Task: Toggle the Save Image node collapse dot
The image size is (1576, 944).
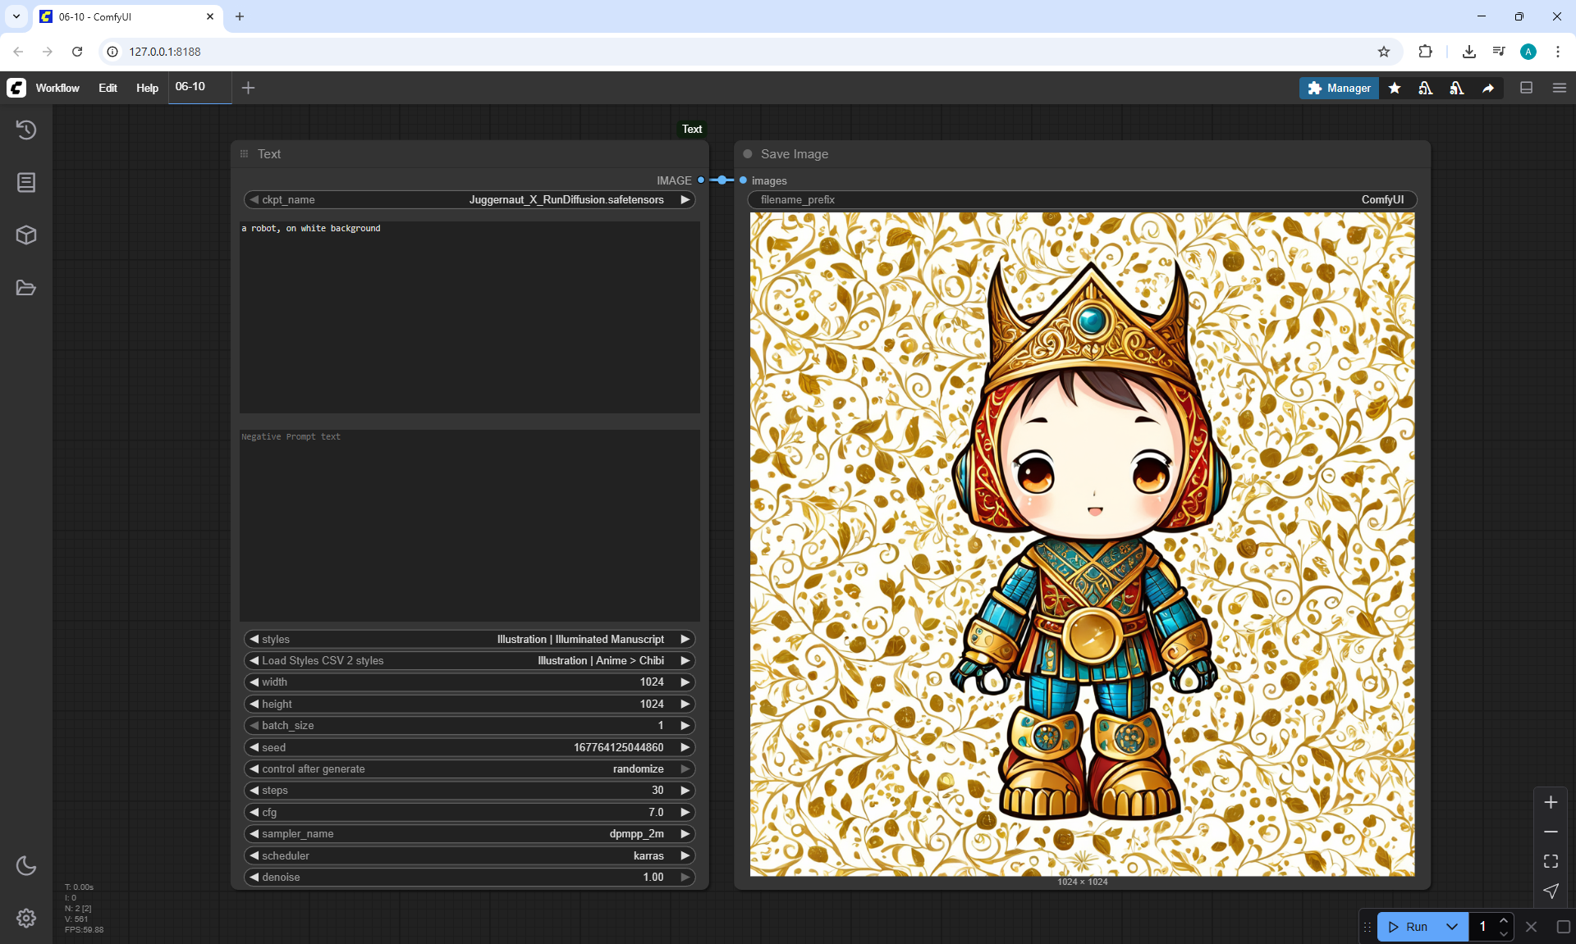Action: 748,154
